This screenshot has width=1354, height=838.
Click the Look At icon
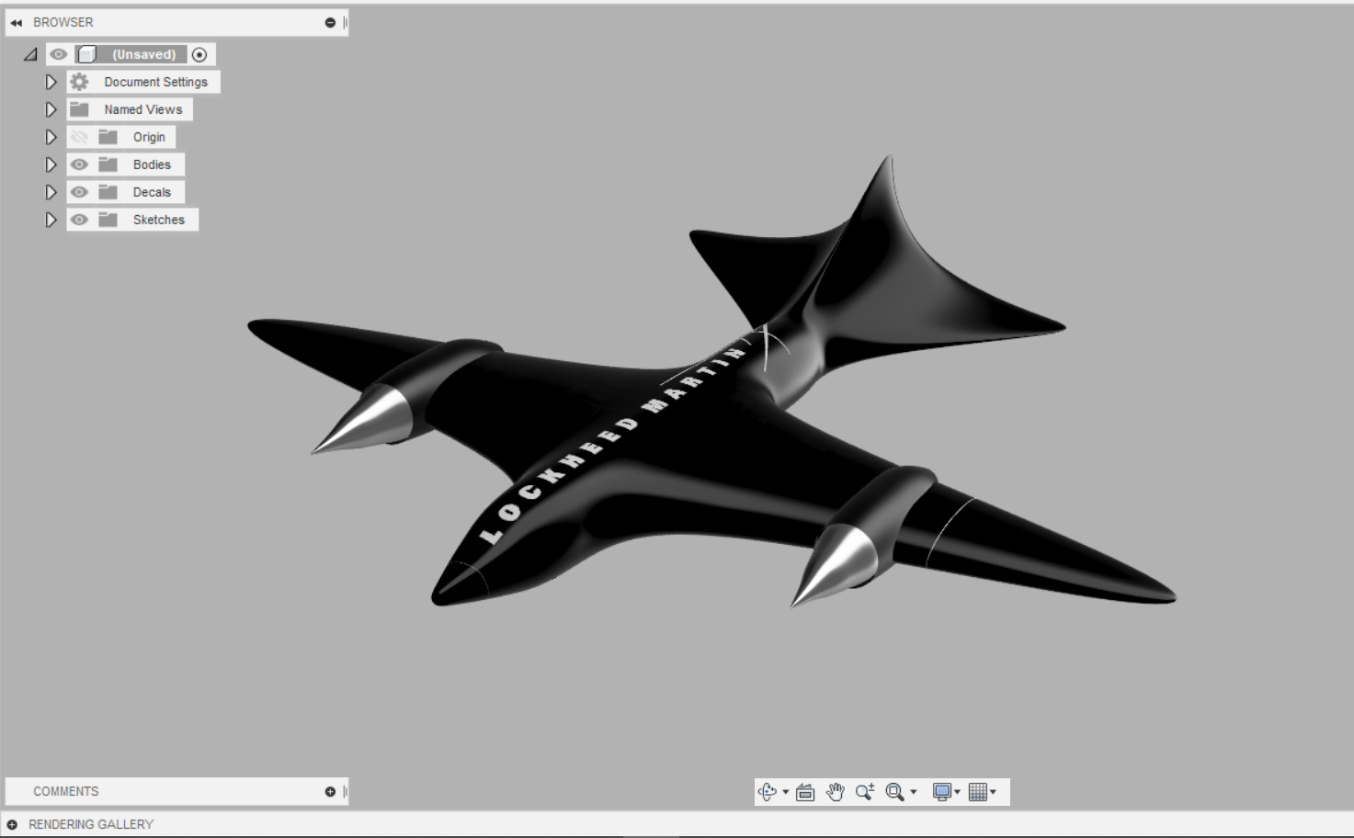click(x=805, y=791)
